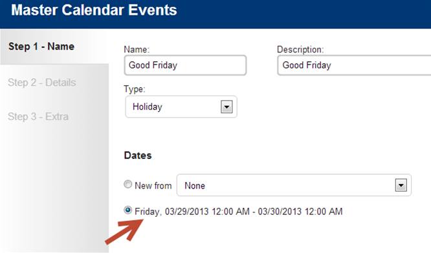This screenshot has width=431, height=253.
Task: Click the Friday 03/29/2013 date range label
Action: [x=239, y=211]
